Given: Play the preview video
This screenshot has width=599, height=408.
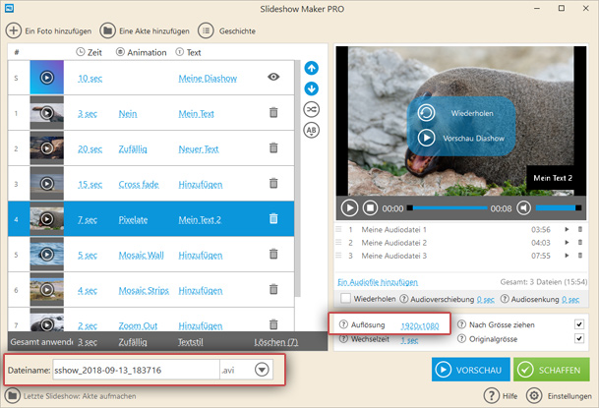Looking at the screenshot, I should click(x=349, y=208).
